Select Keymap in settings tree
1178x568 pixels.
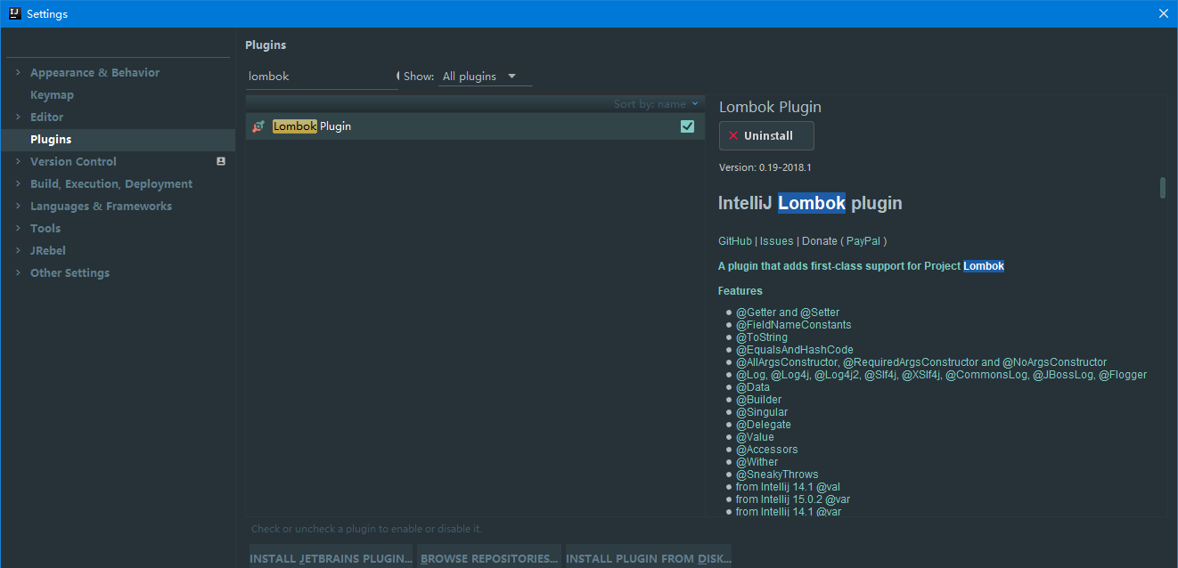point(52,94)
